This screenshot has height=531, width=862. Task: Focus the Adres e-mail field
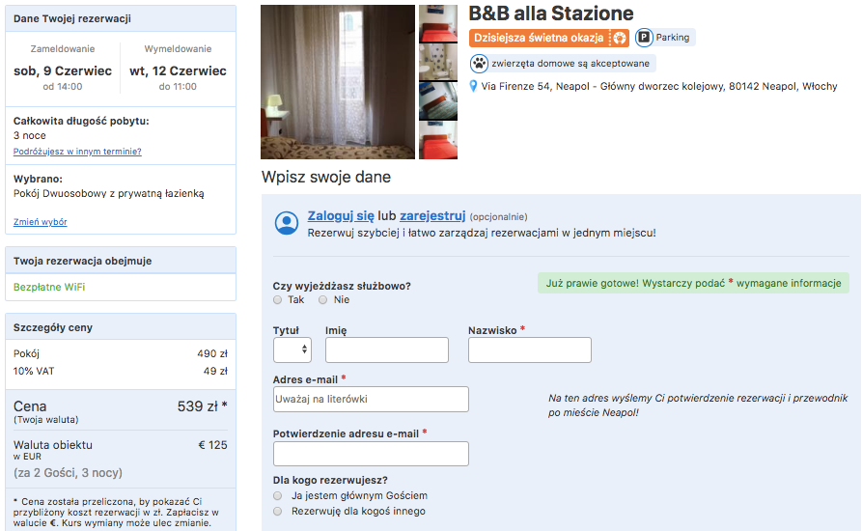371,399
